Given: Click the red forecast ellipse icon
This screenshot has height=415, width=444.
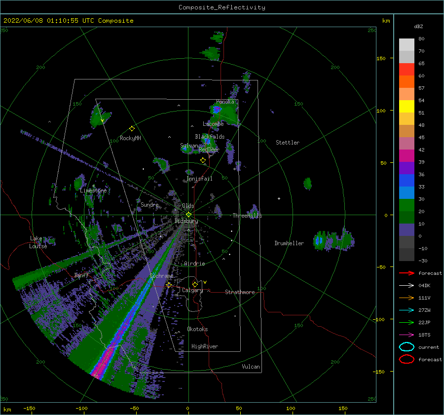Looking at the screenshot, I should [x=407, y=359].
